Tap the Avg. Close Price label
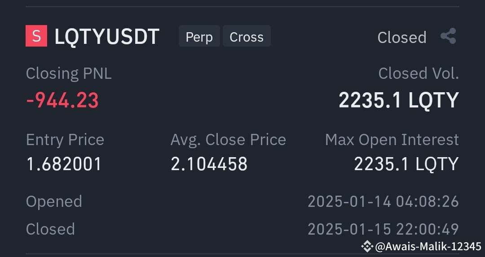 coord(228,140)
